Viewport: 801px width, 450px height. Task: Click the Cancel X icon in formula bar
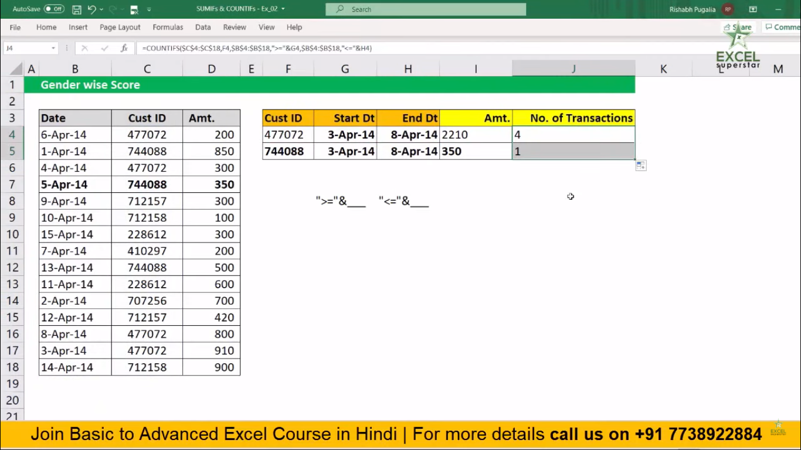84,48
